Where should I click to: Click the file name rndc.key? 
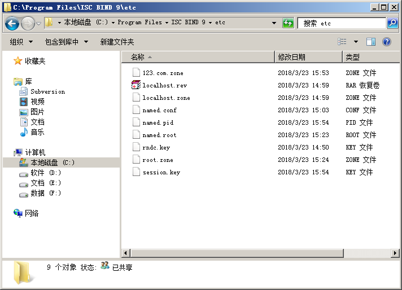pyautogui.click(x=156, y=148)
